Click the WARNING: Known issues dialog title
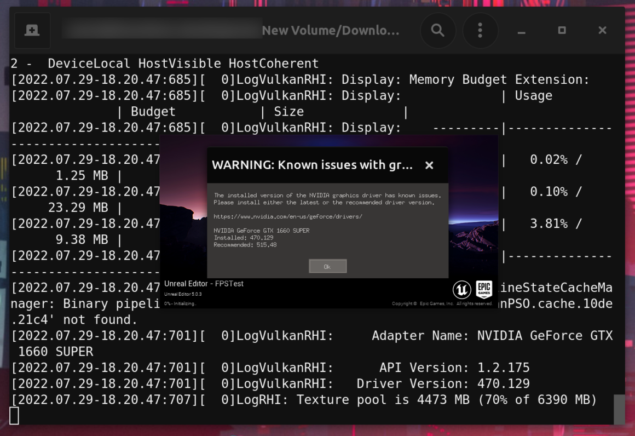 tap(312, 165)
